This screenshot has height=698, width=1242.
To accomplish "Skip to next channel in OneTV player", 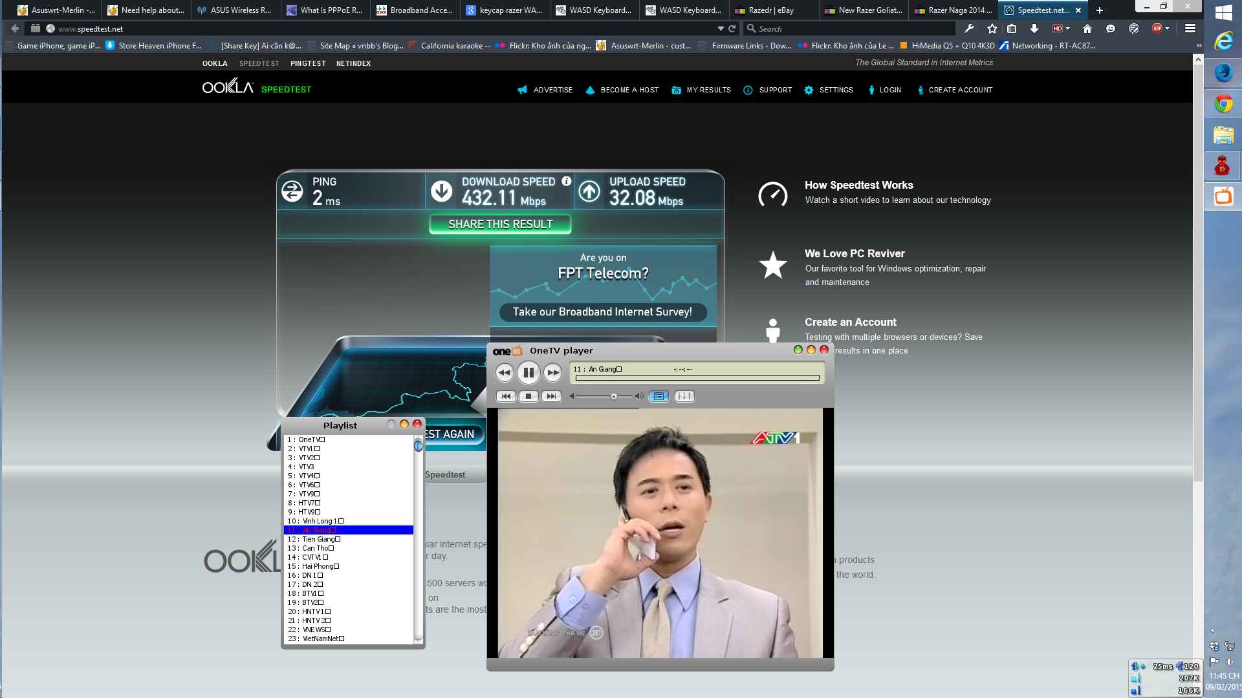I will [551, 396].
